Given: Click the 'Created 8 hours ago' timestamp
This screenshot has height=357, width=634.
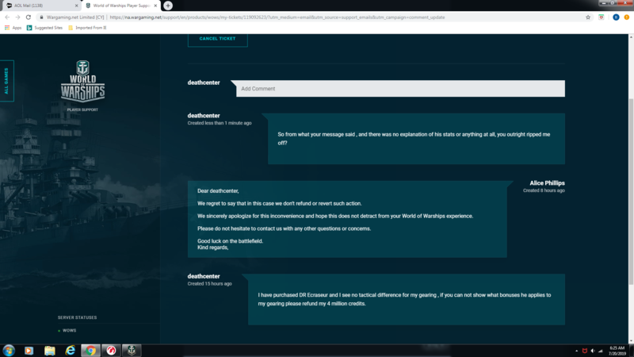Looking at the screenshot, I should point(544,190).
